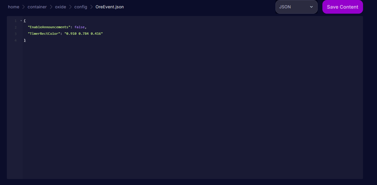The height and width of the screenshot is (185, 377).
Task: Open the oxide breadcrumb folder
Action: coord(61,7)
